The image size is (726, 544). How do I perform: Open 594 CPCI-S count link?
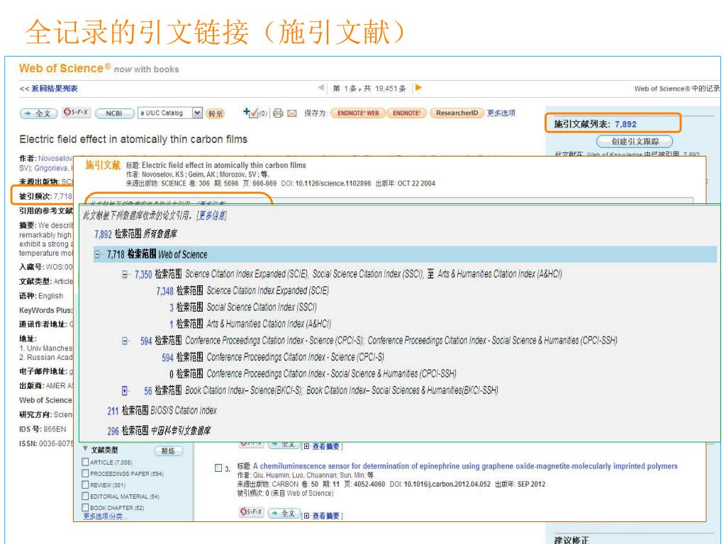167,358
